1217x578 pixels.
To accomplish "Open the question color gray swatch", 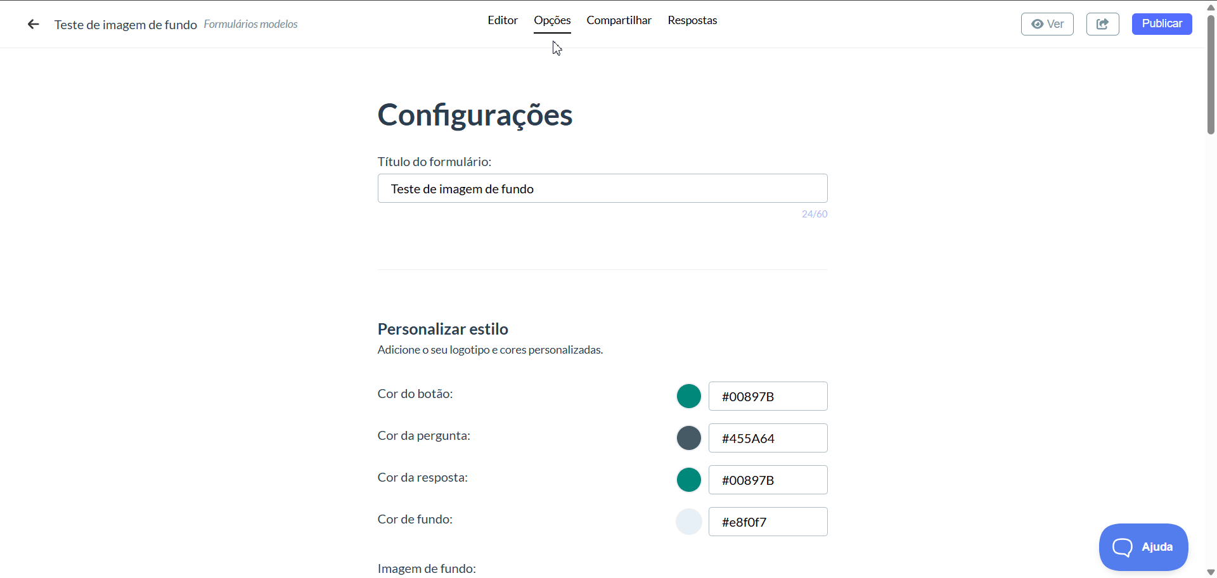I will [x=688, y=438].
